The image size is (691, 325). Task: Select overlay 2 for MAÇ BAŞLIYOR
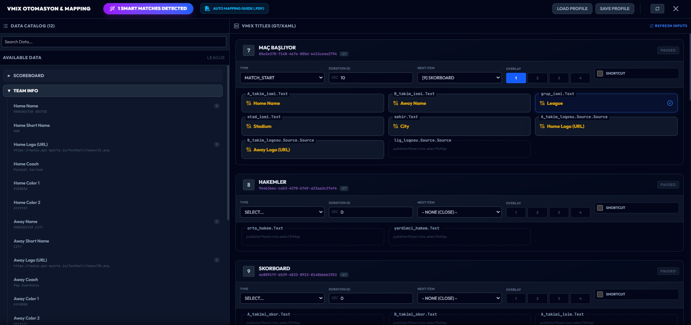(x=537, y=78)
